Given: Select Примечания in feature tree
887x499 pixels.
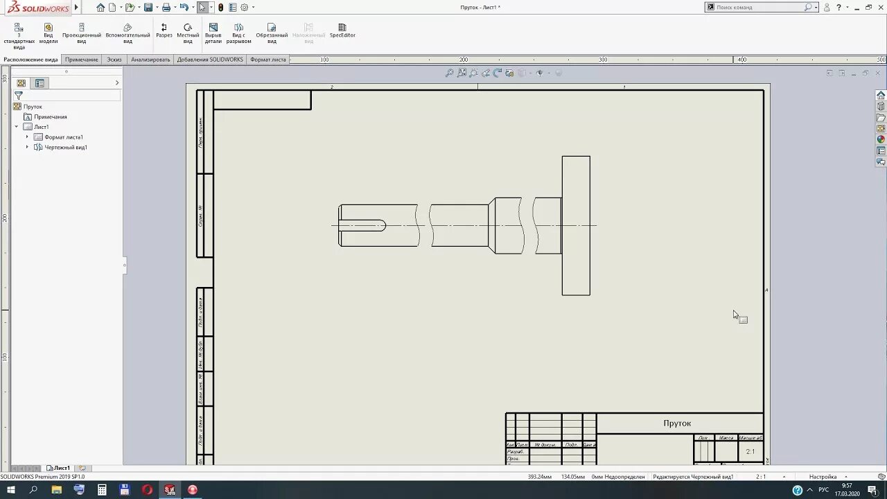Looking at the screenshot, I should pos(51,117).
